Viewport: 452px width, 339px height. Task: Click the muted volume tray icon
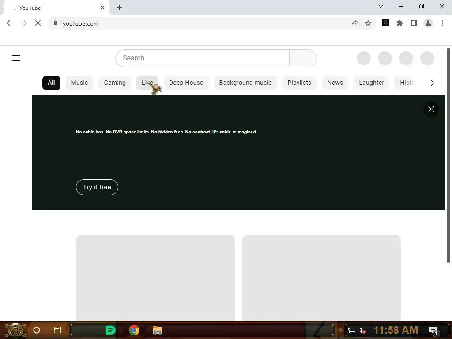tap(362, 330)
